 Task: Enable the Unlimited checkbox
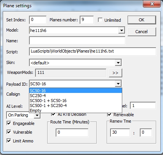[100, 20]
